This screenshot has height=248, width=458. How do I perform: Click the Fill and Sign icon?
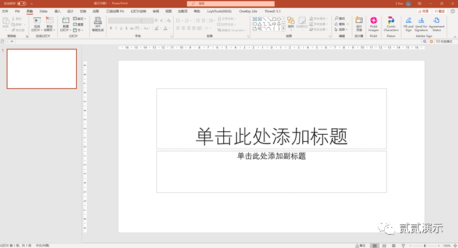tap(409, 20)
